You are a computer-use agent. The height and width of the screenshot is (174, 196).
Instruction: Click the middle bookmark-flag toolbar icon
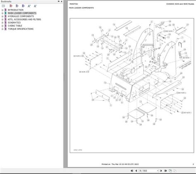point(17,6)
